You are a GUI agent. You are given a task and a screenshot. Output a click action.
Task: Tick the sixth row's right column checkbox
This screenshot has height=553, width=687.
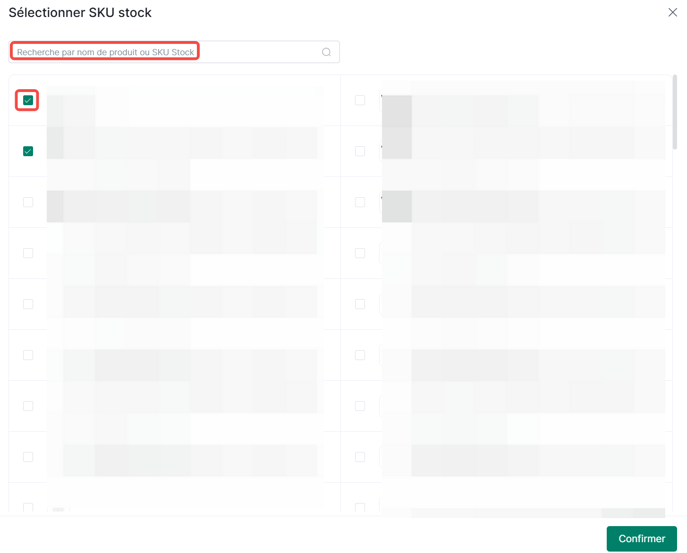click(x=360, y=355)
